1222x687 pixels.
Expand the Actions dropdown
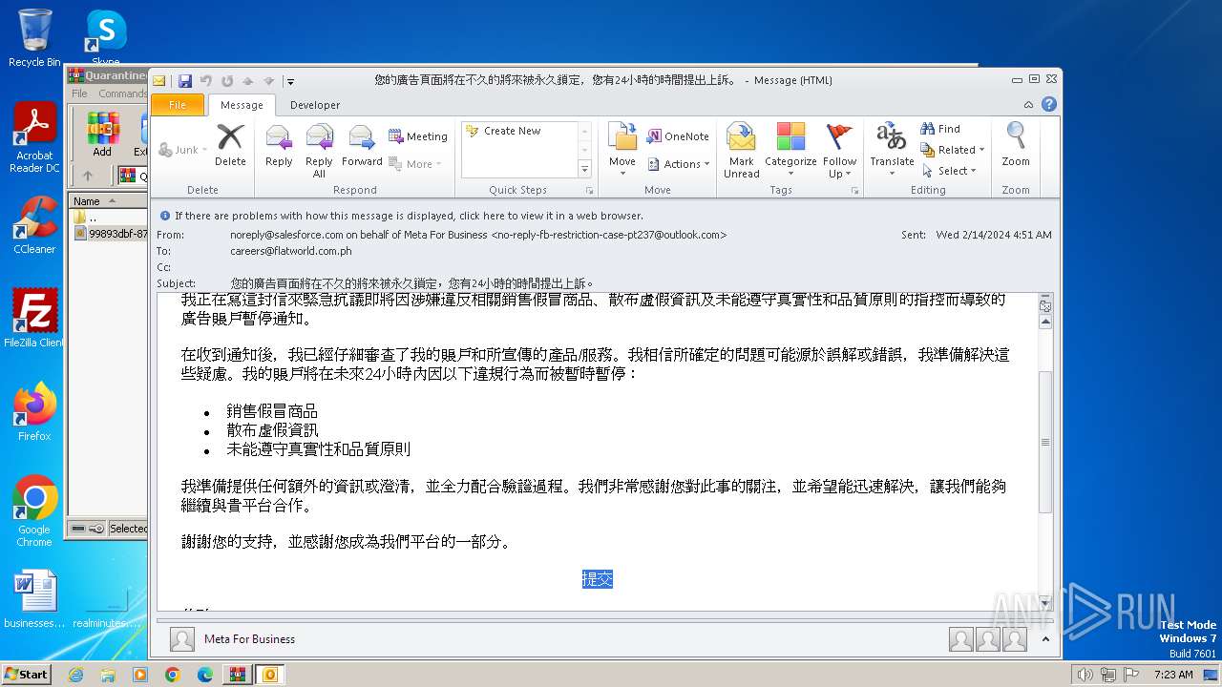(679, 164)
